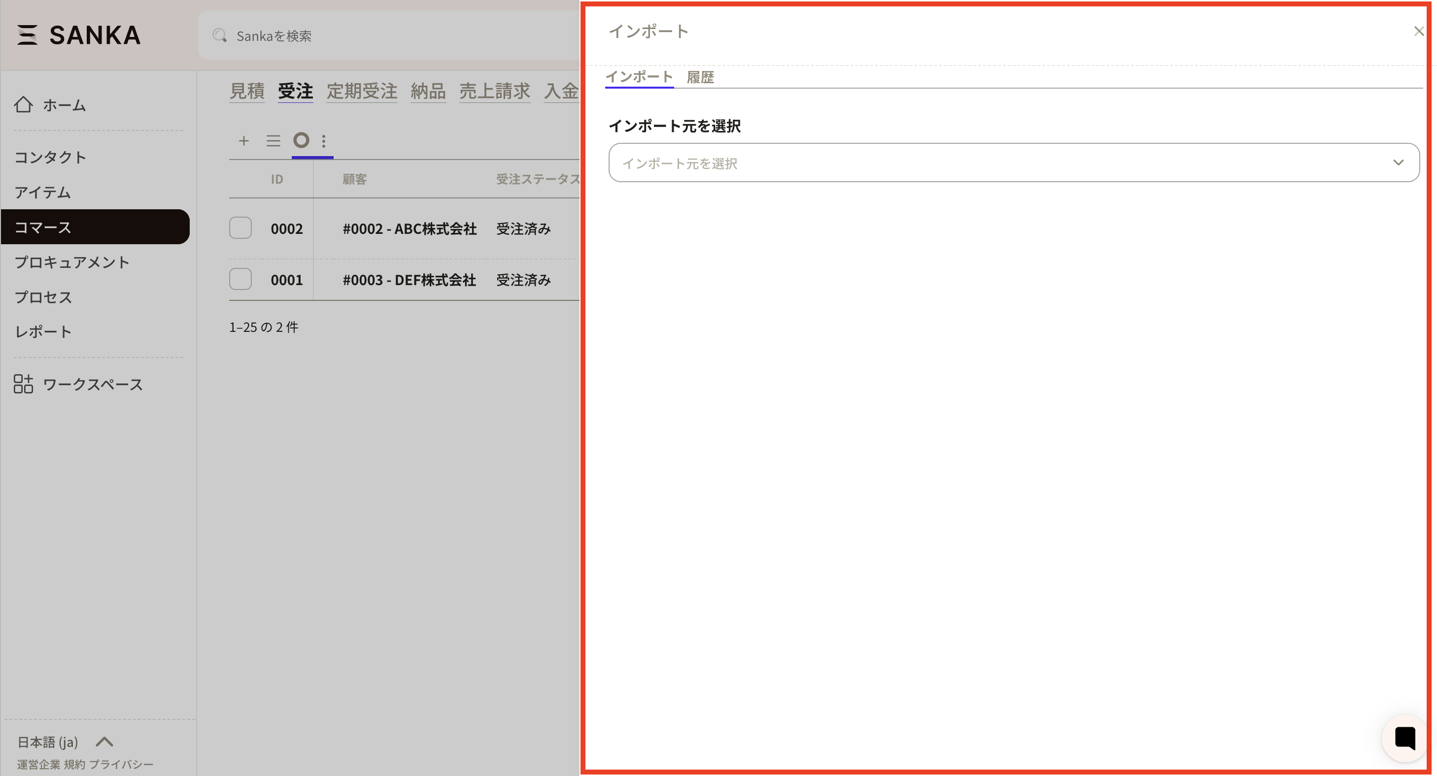This screenshot has width=1437, height=776.
Task: Switch to the 履歴 tab
Action: pyautogui.click(x=700, y=77)
